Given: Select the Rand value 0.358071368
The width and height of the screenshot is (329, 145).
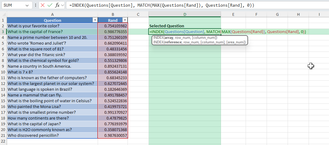Looking at the screenshot, I should coord(113,130).
